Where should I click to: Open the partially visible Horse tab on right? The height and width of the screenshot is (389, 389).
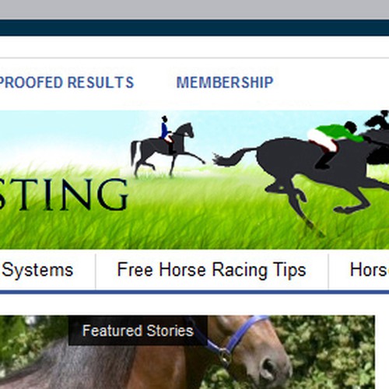tap(369, 270)
